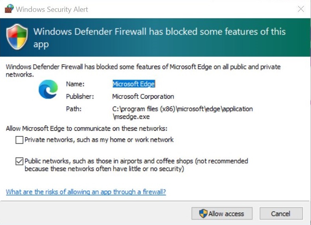Click the 'Publisher:' field label
This screenshot has width=311, height=225.
click(x=80, y=96)
